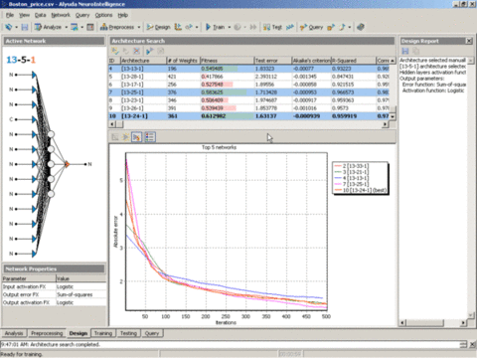
Task: Click right arrow of table horizontal scrollbar
Action: pyautogui.click(x=386, y=124)
